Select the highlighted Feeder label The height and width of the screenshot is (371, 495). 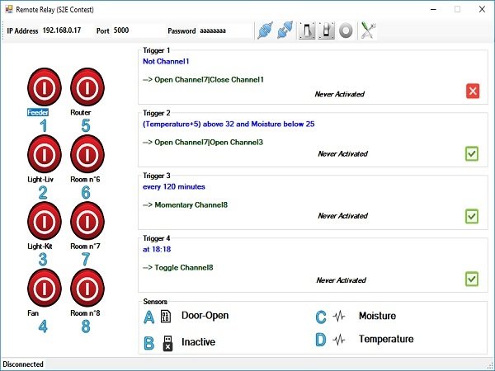(38, 112)
